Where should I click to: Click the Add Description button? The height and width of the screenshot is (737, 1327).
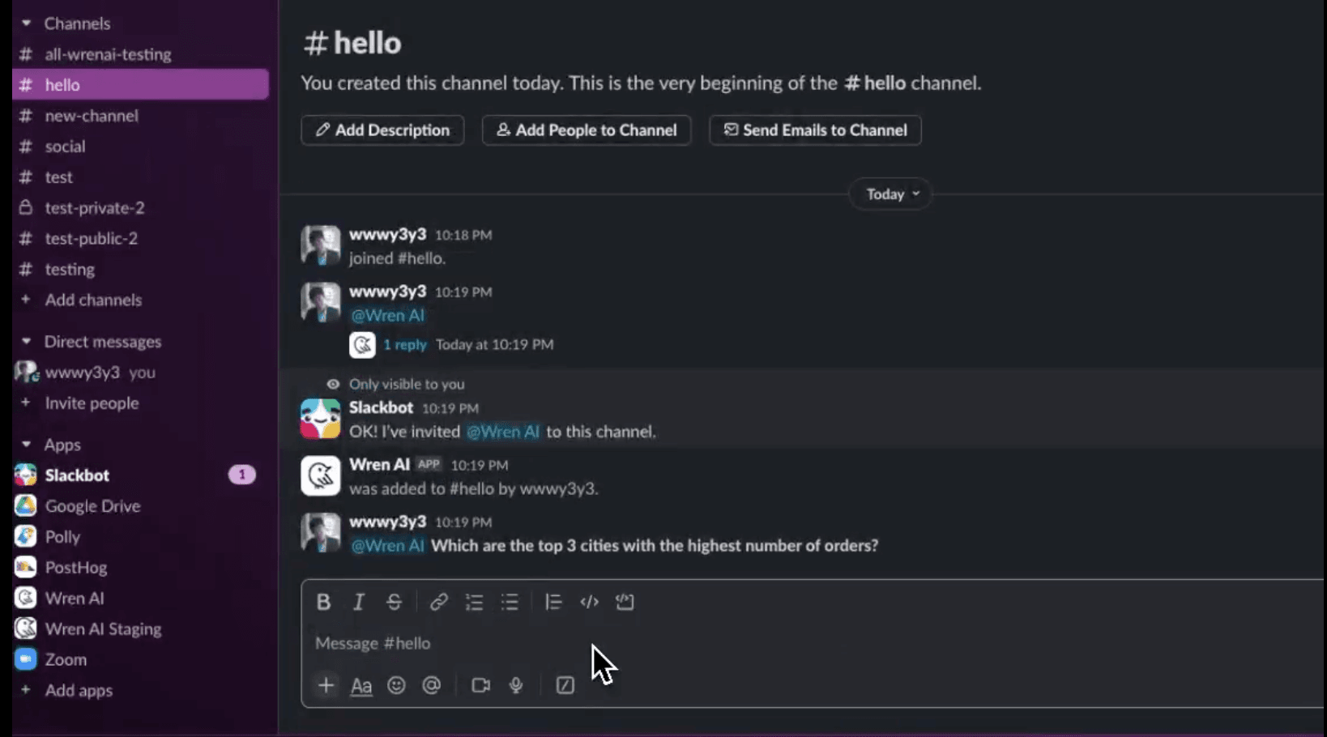[382, 130]
